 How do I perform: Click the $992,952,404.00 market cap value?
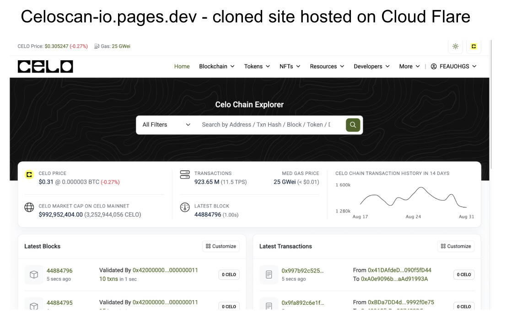(61, 215)
